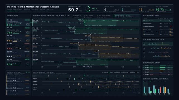Click the orange 15 KPI value
This screenshot has height=100, width=179.
tap(140, 10)
